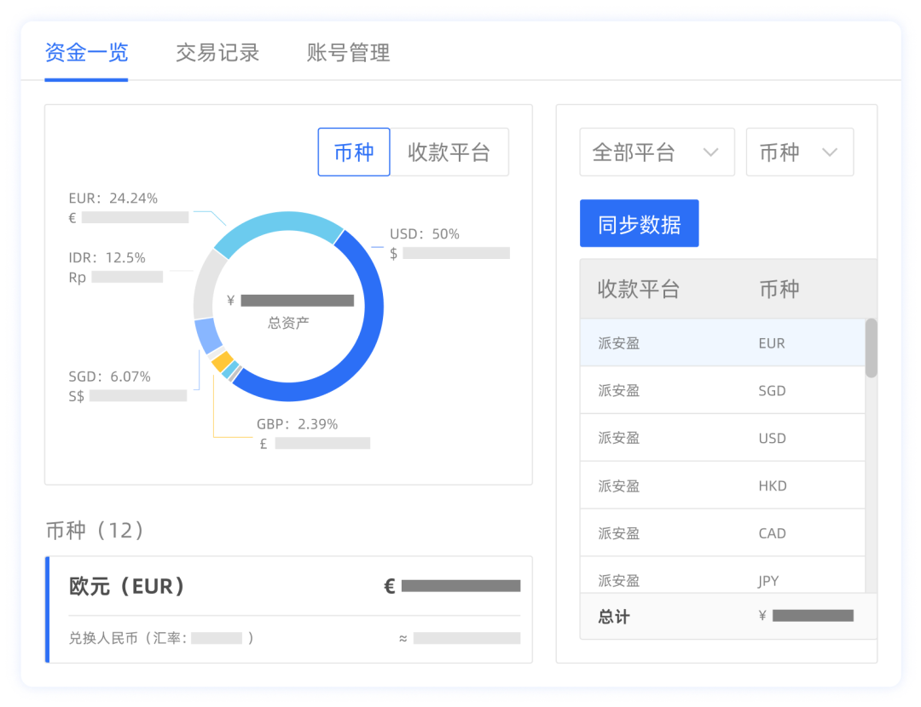Click the GBP: 2.39% chart label

point(298,424)
